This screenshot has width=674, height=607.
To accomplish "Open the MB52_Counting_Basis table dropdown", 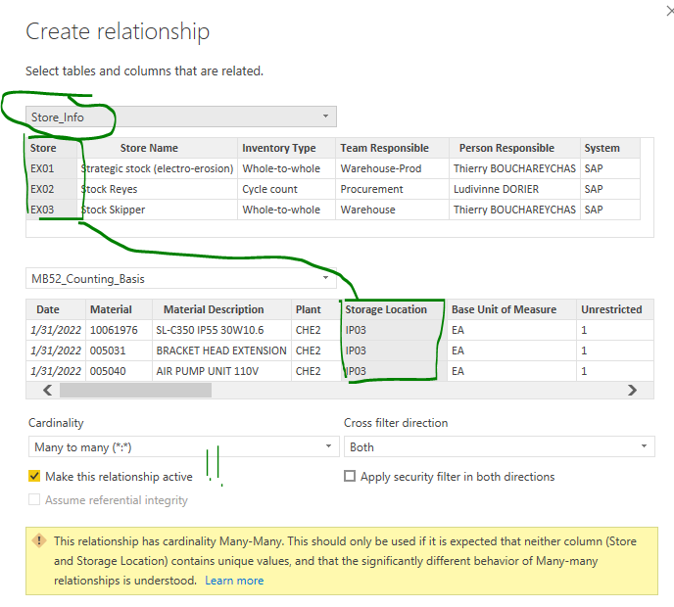I will click(x=181, y=279).
